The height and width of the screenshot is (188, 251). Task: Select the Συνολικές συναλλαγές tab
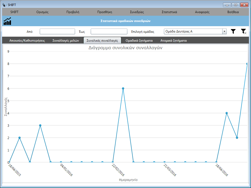102,40
